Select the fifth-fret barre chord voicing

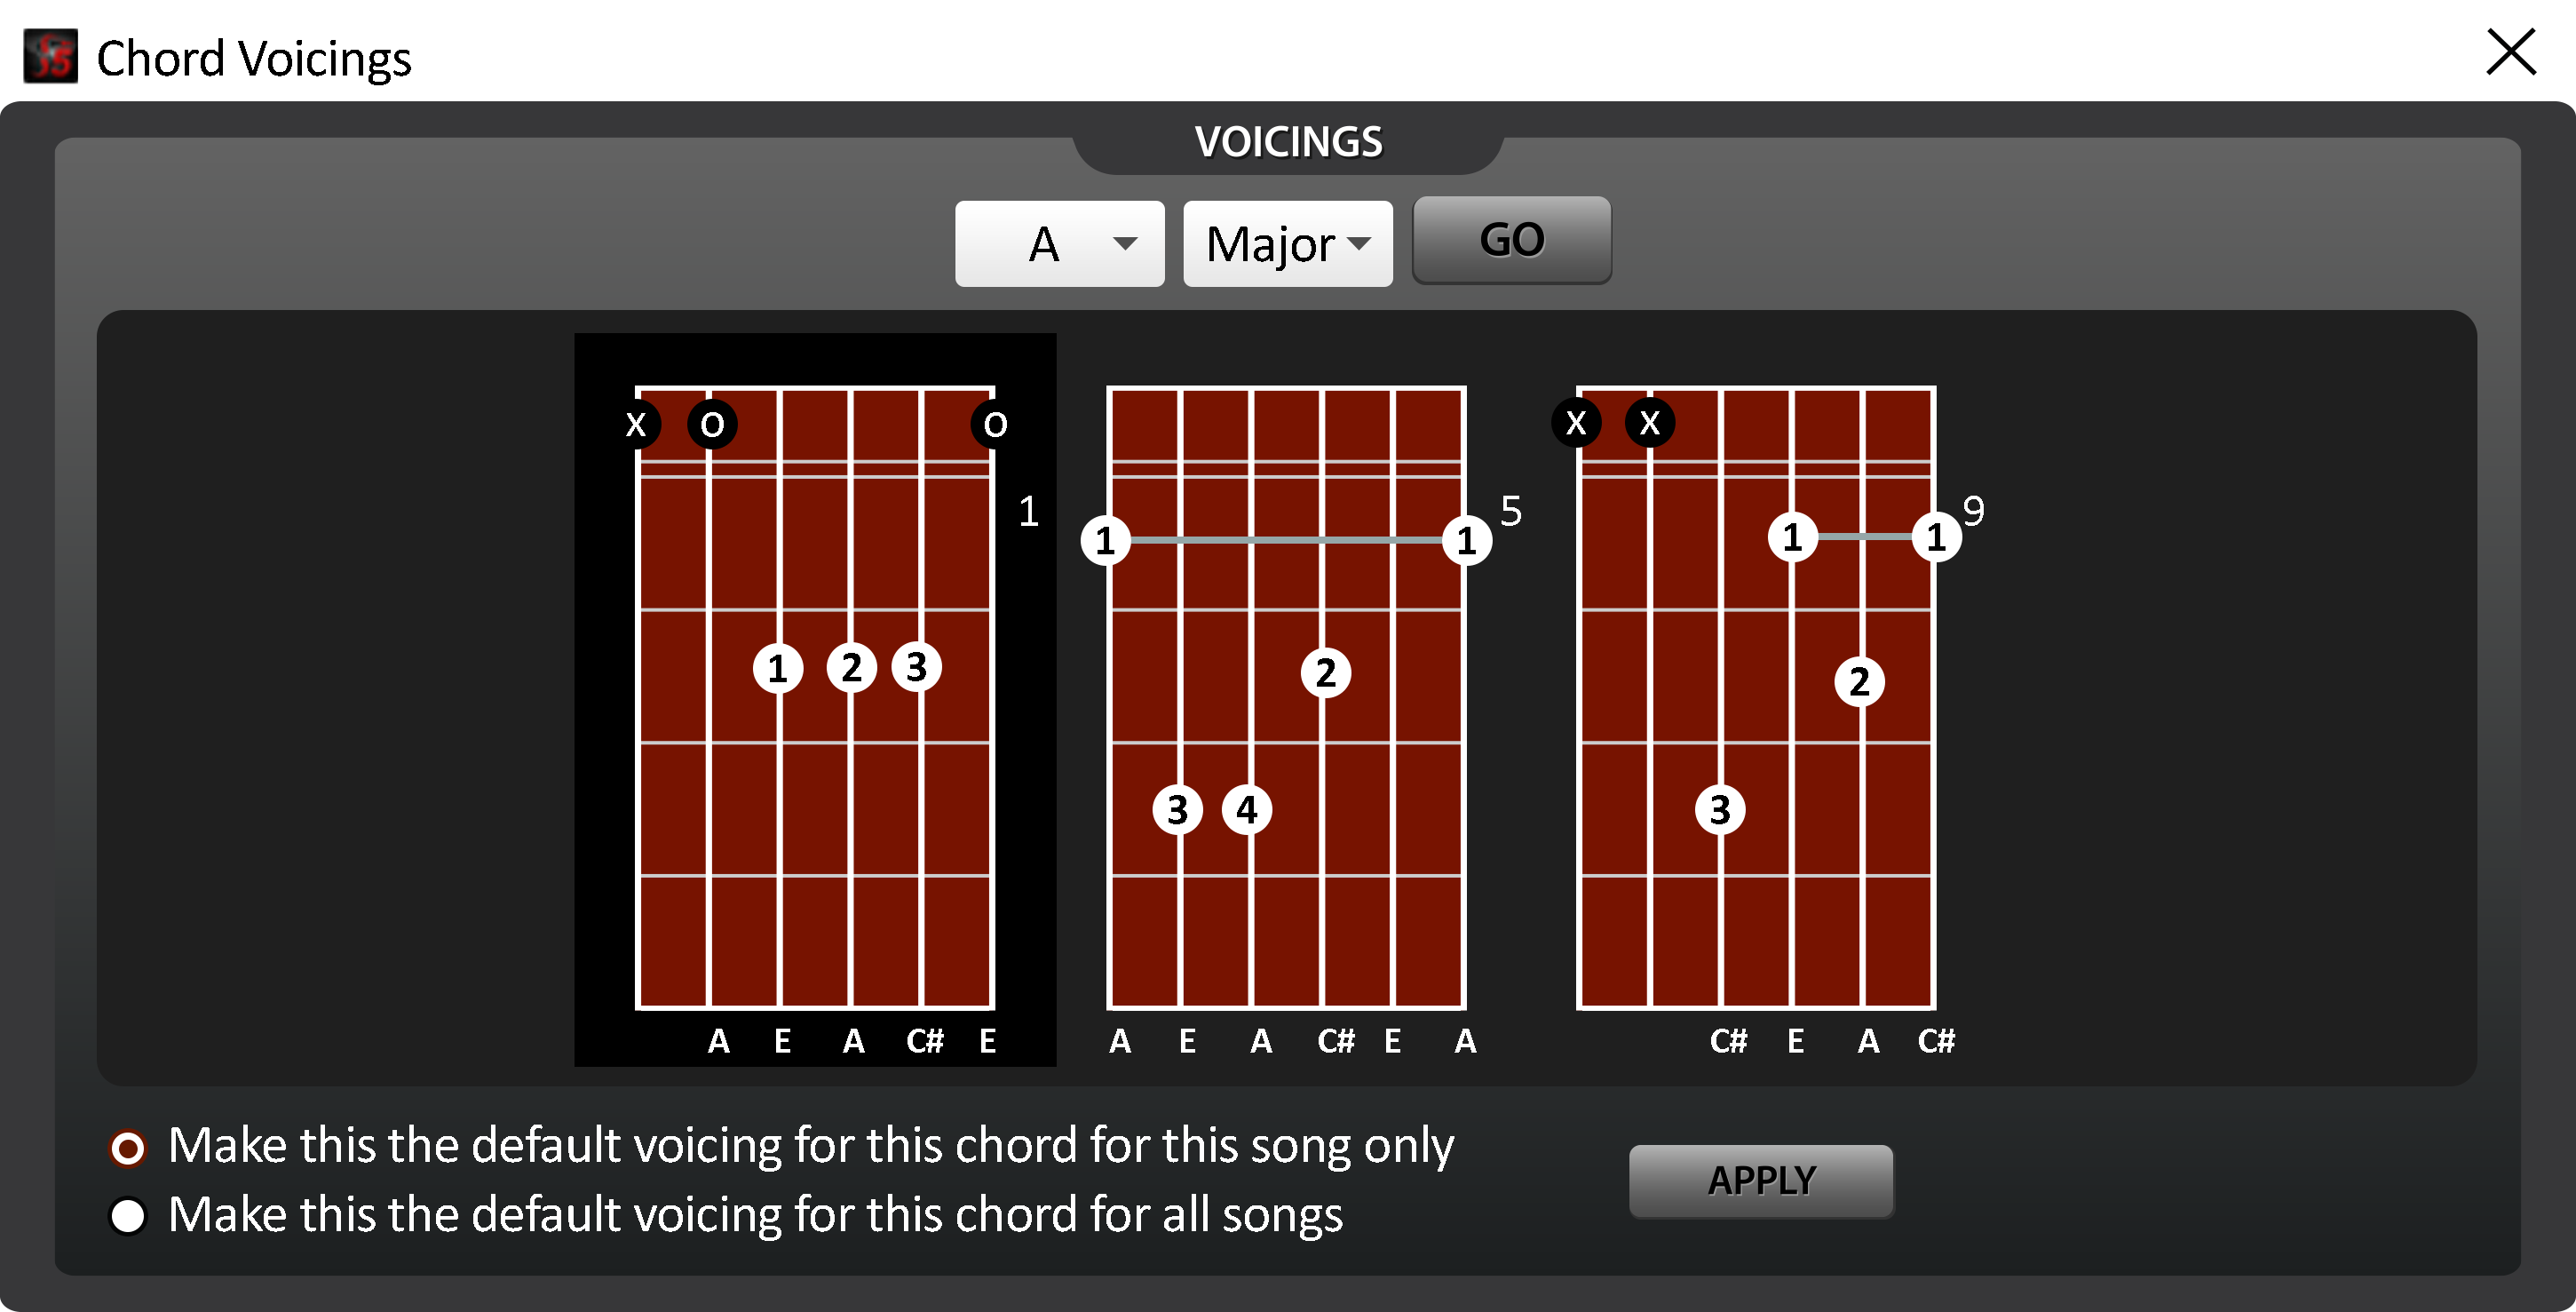tap(1286, 699)
